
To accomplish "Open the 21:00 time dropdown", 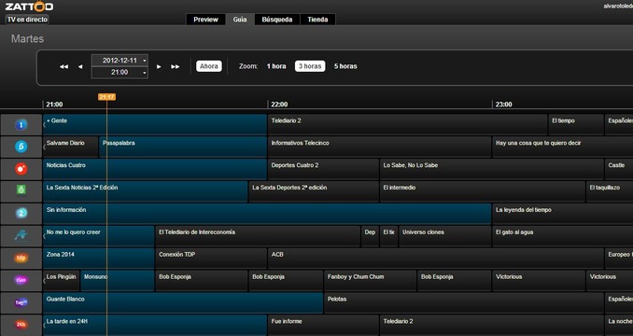I will click(120, 72).
